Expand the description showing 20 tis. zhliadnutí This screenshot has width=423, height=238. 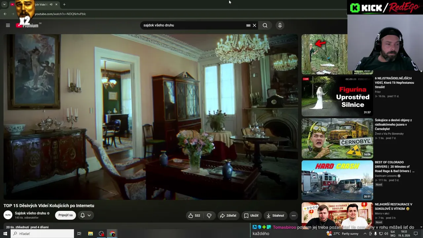(x=27, y=227)
